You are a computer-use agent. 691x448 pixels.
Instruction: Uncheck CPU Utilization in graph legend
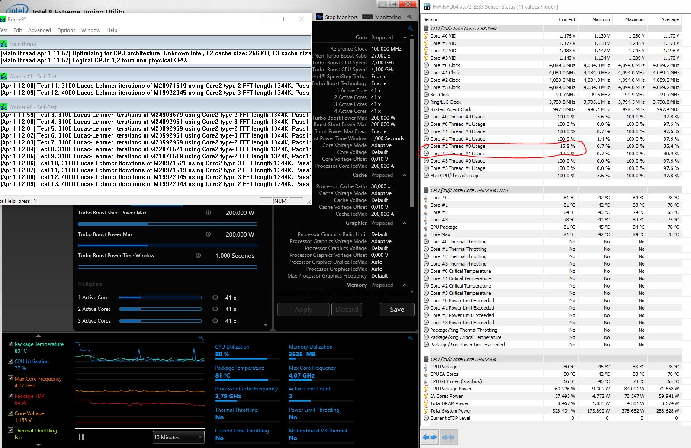pos(10,361)
